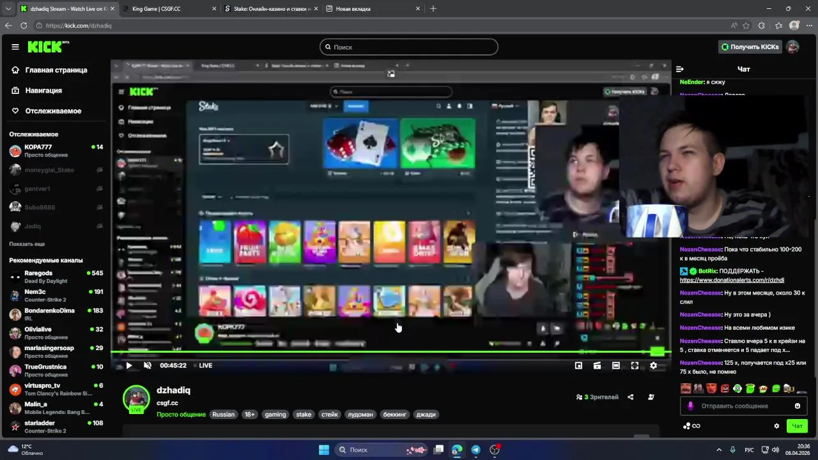Enable picture-in-picture player mode
Image resolution: width=818 pixels, height=460 pixels.
(578, 365)
